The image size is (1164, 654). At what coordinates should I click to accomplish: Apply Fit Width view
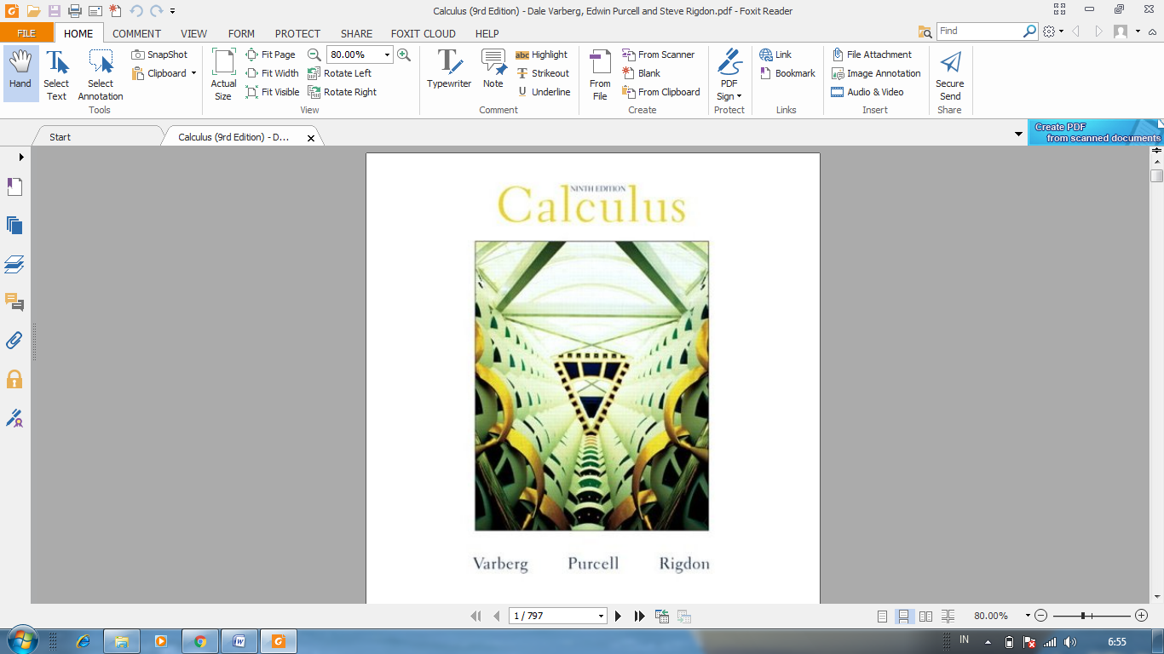[x=272, y=73]
